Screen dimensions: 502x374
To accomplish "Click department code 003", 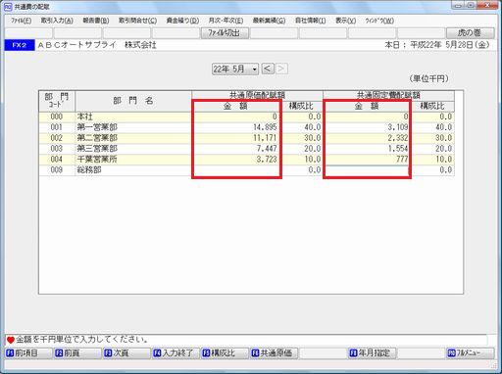I will [x=57, y=149].
